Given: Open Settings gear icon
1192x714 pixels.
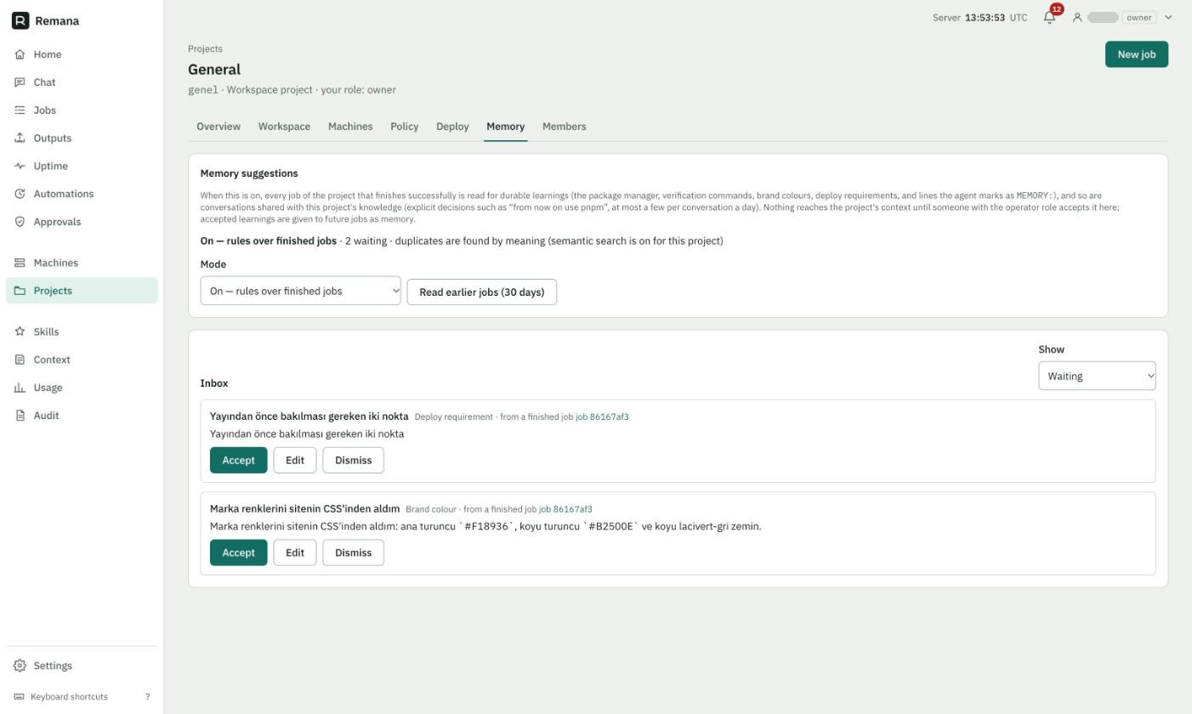Looking at the screenshot, I should (x=20, y=666).
